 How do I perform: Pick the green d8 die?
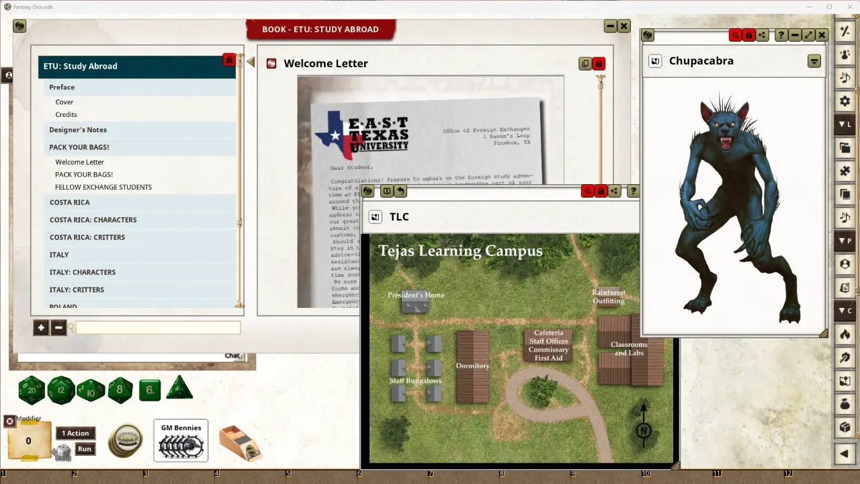120,390
